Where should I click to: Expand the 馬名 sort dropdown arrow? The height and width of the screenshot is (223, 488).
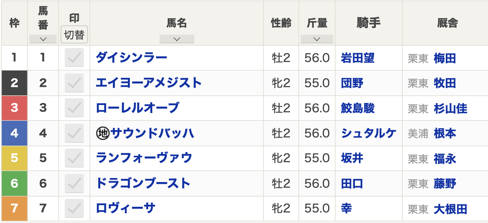coord(177,39)
